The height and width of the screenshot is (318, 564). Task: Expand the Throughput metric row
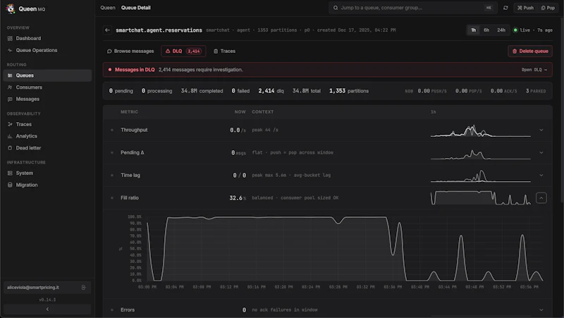click(541, 130)
